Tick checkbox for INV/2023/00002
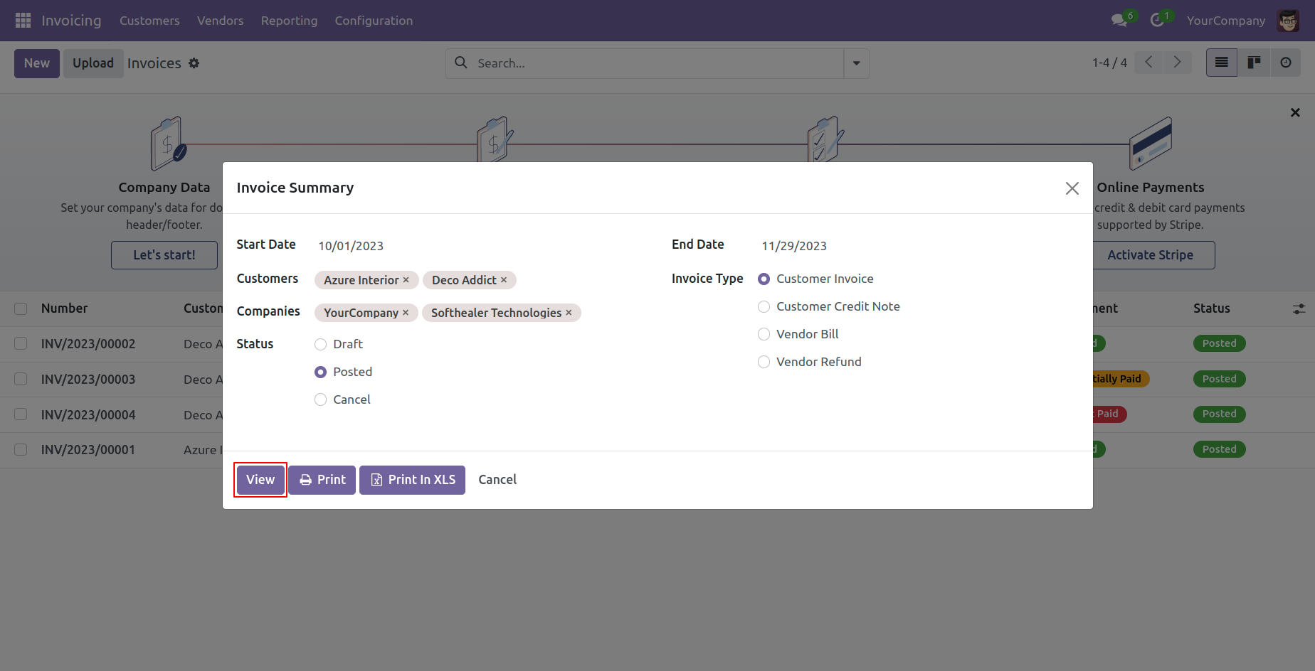Viewport: 1315px width, 671px height. click(21, 343)
